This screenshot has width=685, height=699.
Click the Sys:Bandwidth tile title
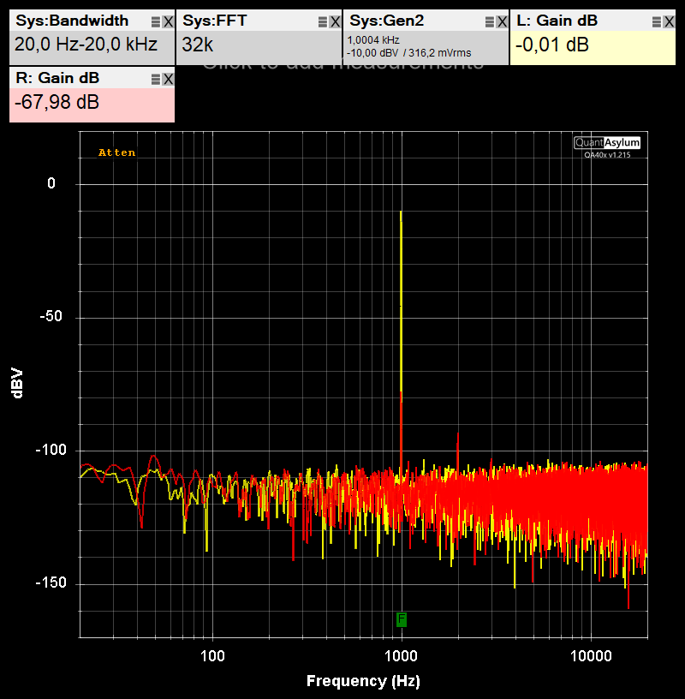click(72, 21)
